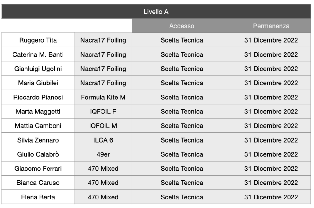Click the Gianluigi Ugolini name cell
This screenshot has width=314, height=208.
tap(38, 69)
